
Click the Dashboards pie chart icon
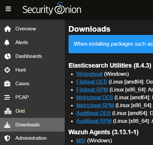(8, 56)
